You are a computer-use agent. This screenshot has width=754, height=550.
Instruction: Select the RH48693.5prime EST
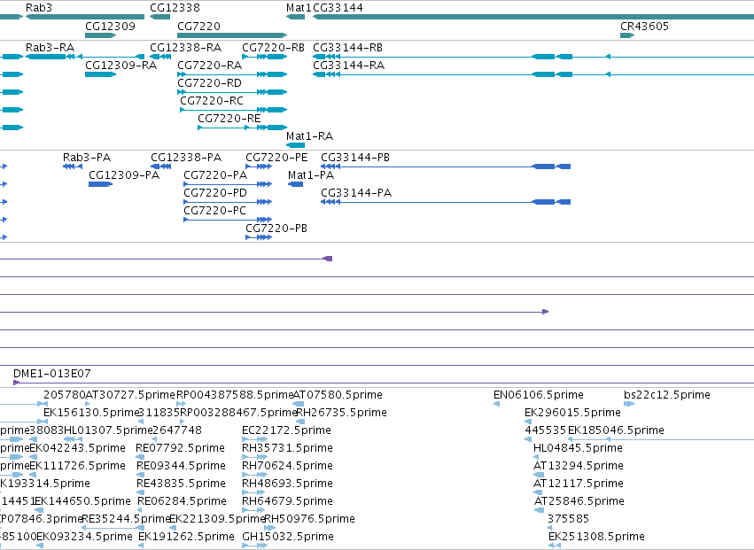254,492
